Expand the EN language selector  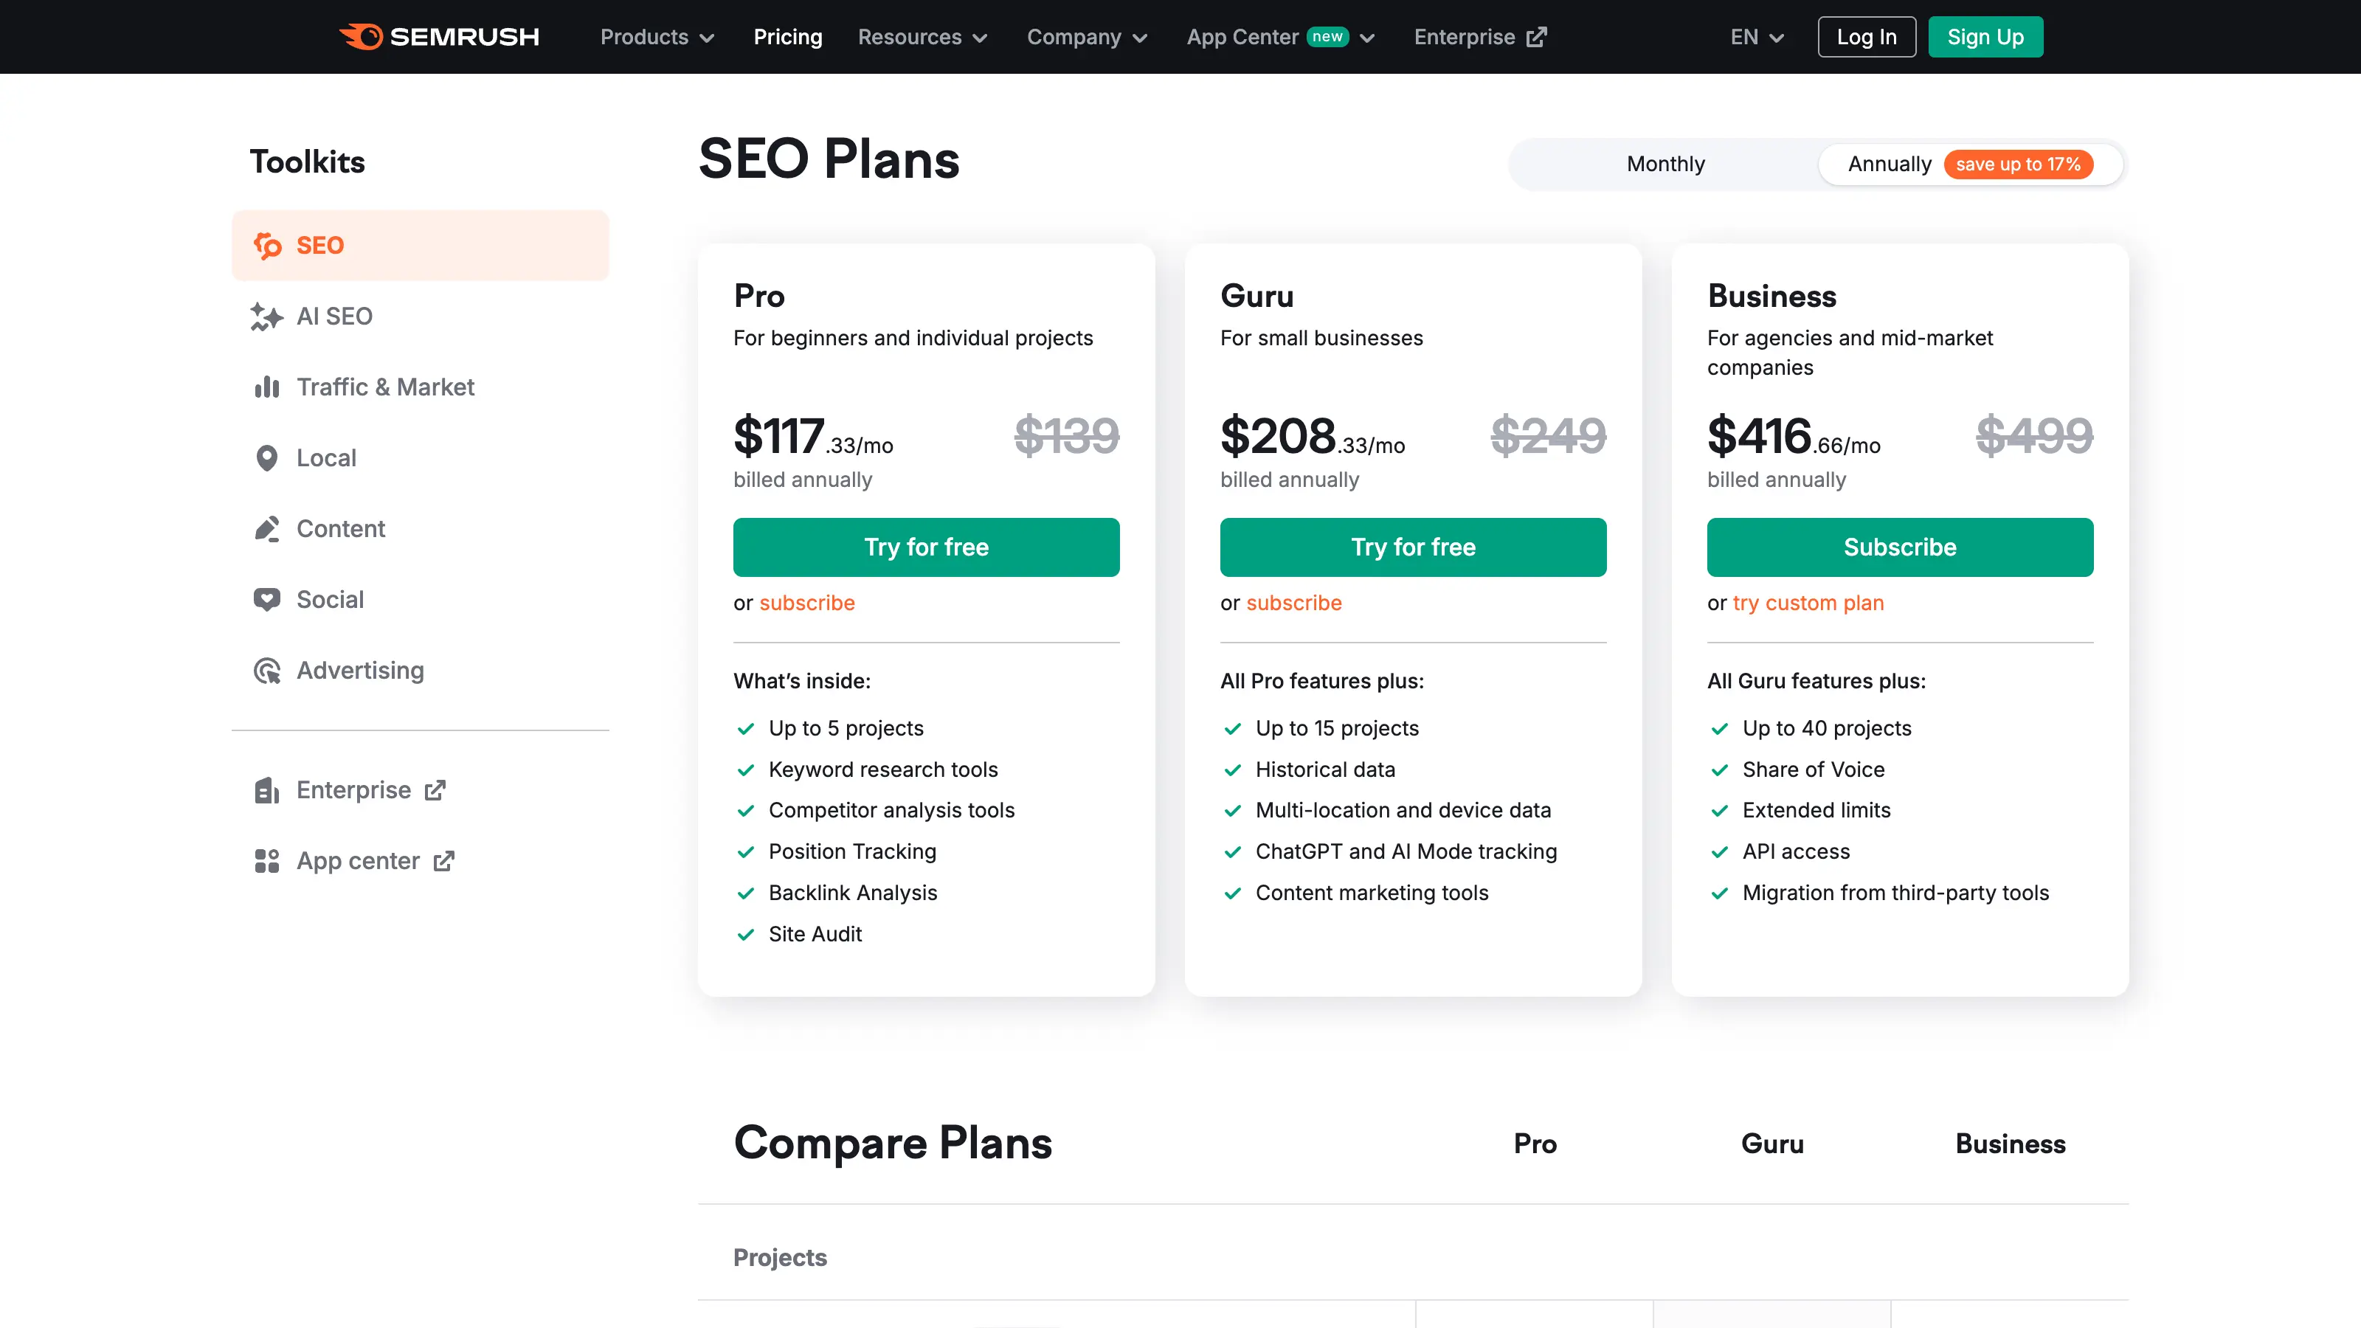click(x=1756, y=37)
